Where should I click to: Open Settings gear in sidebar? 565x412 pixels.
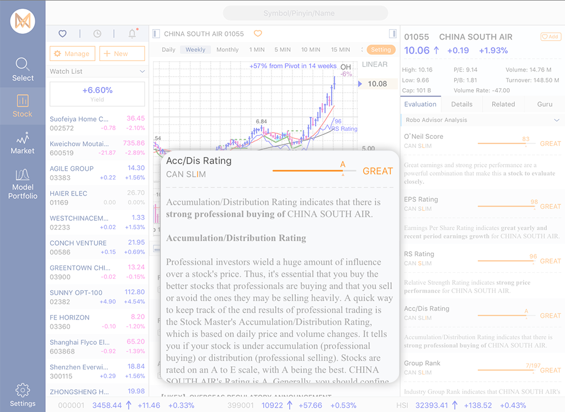pyautogui.click(x=23, y=394)
